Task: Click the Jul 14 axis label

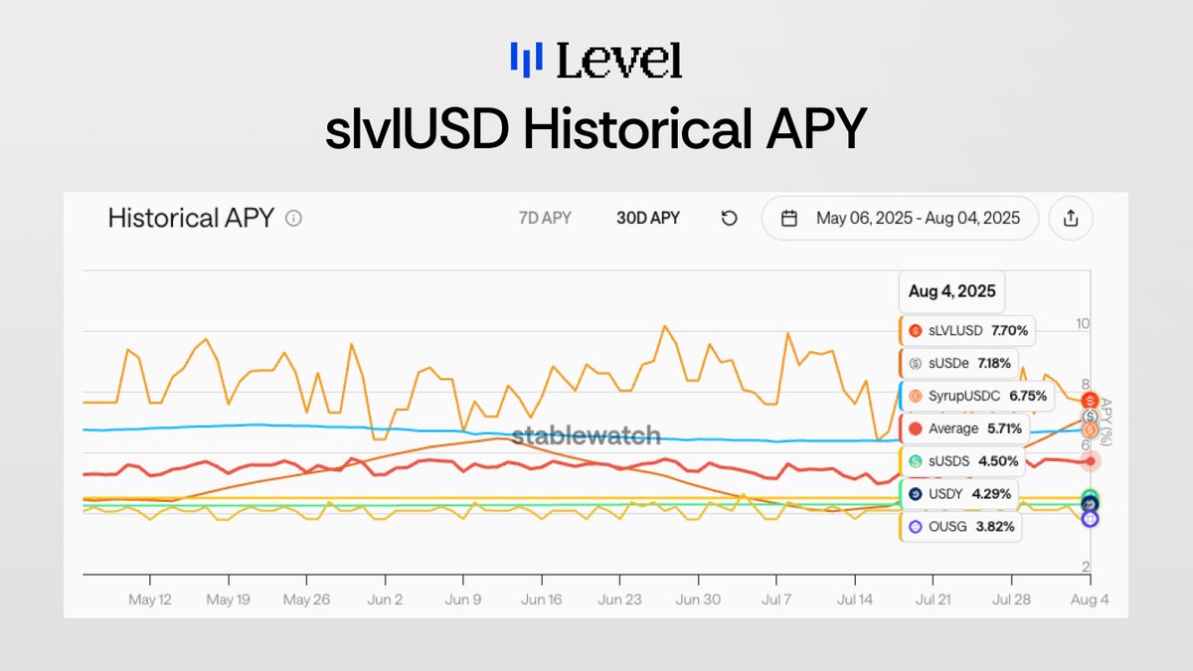Action: [854, 598]
